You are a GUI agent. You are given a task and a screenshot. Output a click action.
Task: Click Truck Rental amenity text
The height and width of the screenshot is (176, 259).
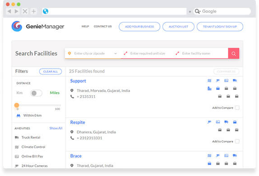[x=31, y=138]
